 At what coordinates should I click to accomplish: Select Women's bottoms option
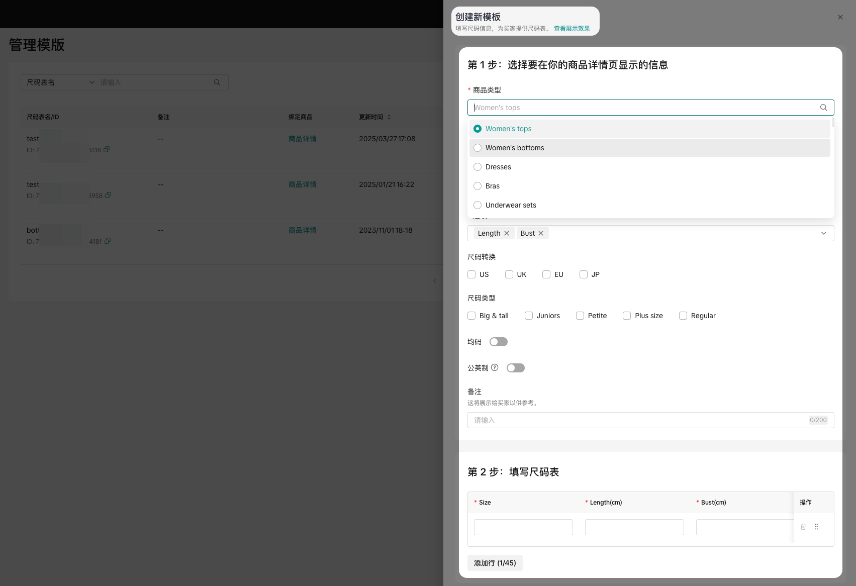(515, 148)
